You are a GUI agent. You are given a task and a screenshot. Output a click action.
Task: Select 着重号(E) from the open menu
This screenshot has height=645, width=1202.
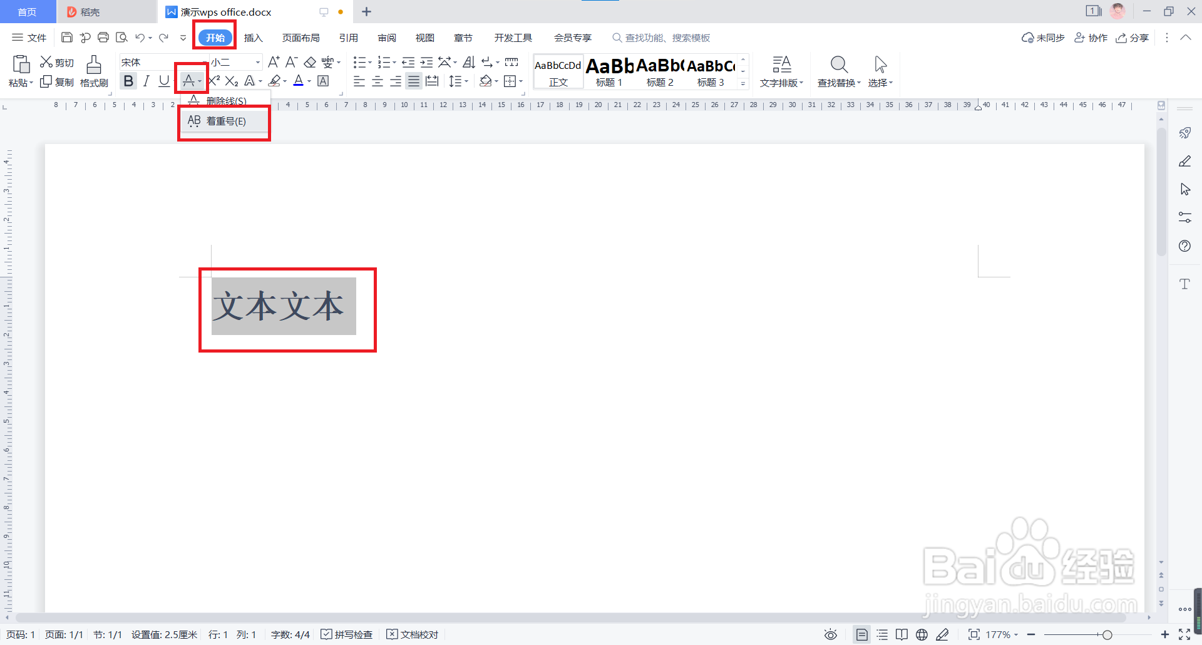click(223, 121)
